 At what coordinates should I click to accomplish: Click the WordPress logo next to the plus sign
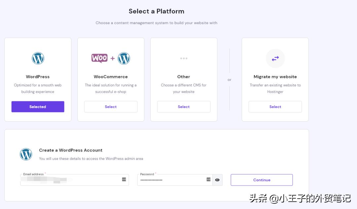124,58
